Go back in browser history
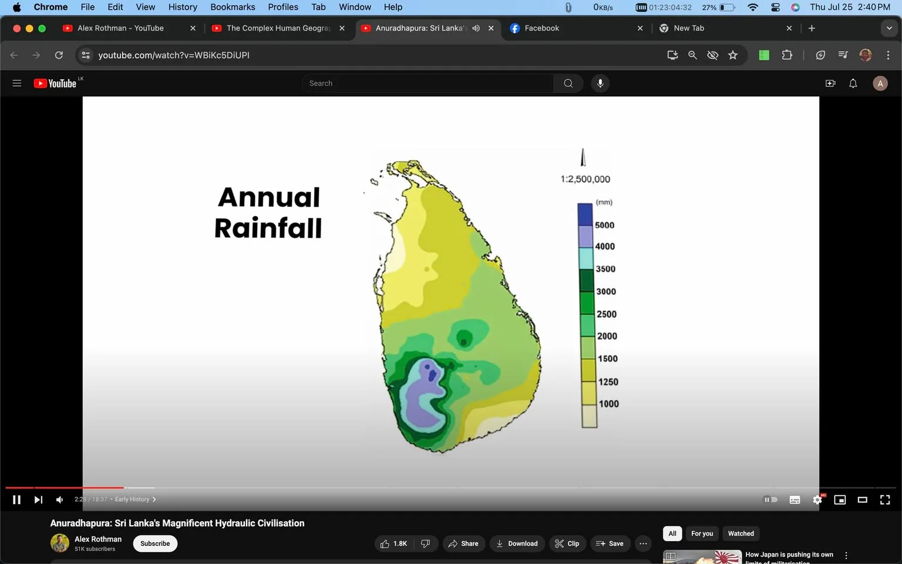Screen dimensions: 902x564 click(14, 55)
